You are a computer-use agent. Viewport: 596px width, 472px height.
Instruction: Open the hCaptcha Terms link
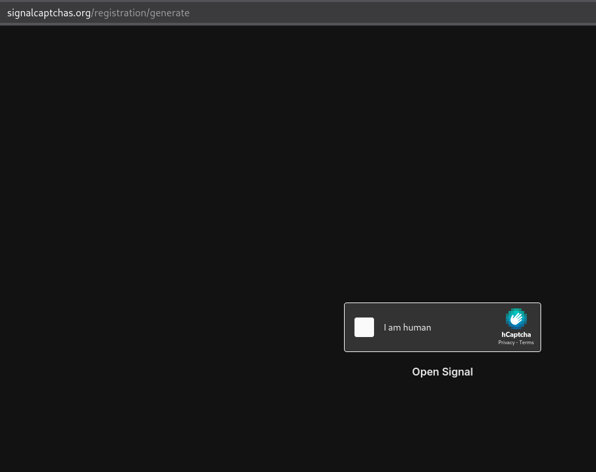click(x=526, y=342)
